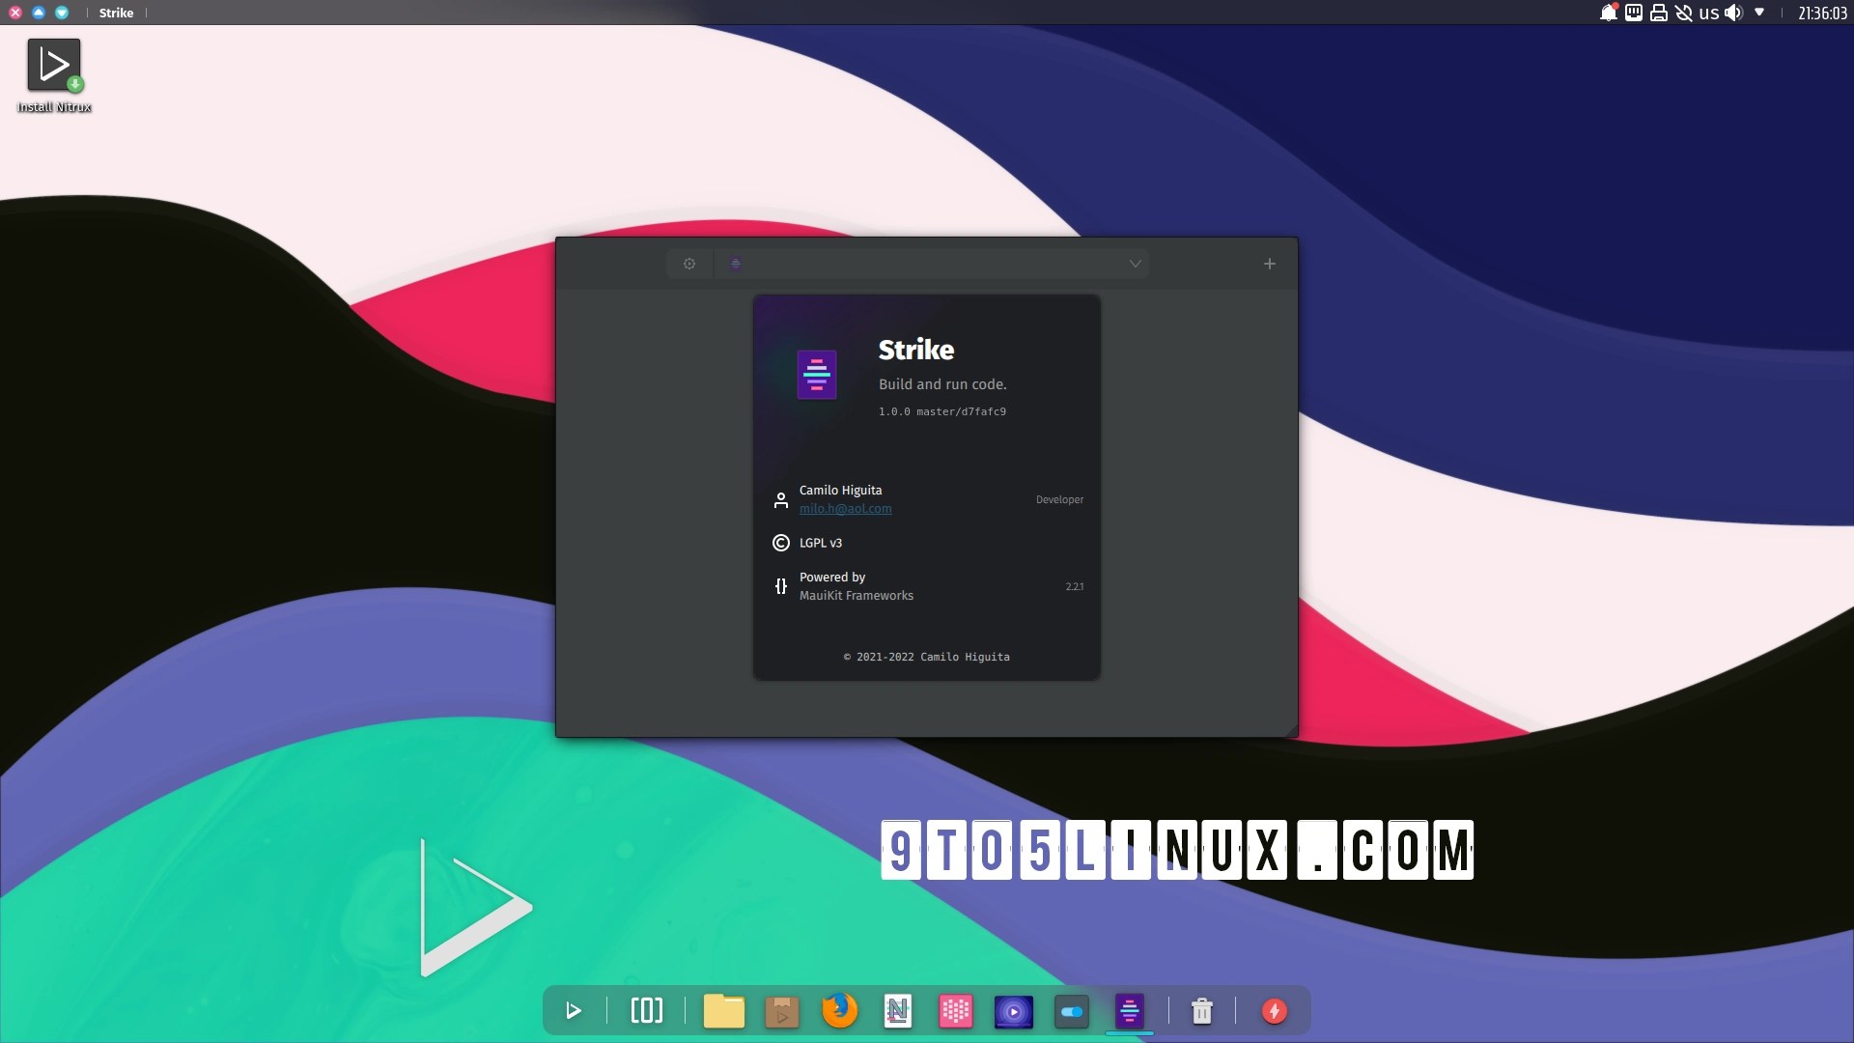
Task: Open settings gear in Strike toolbar
Action: tap(689, 264)
